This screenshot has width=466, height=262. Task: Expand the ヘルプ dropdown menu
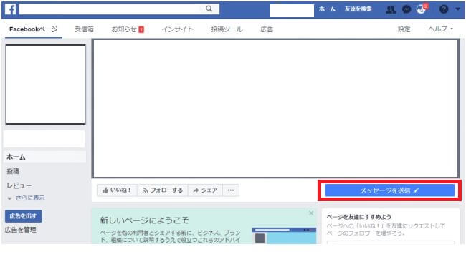pos(441,29)
